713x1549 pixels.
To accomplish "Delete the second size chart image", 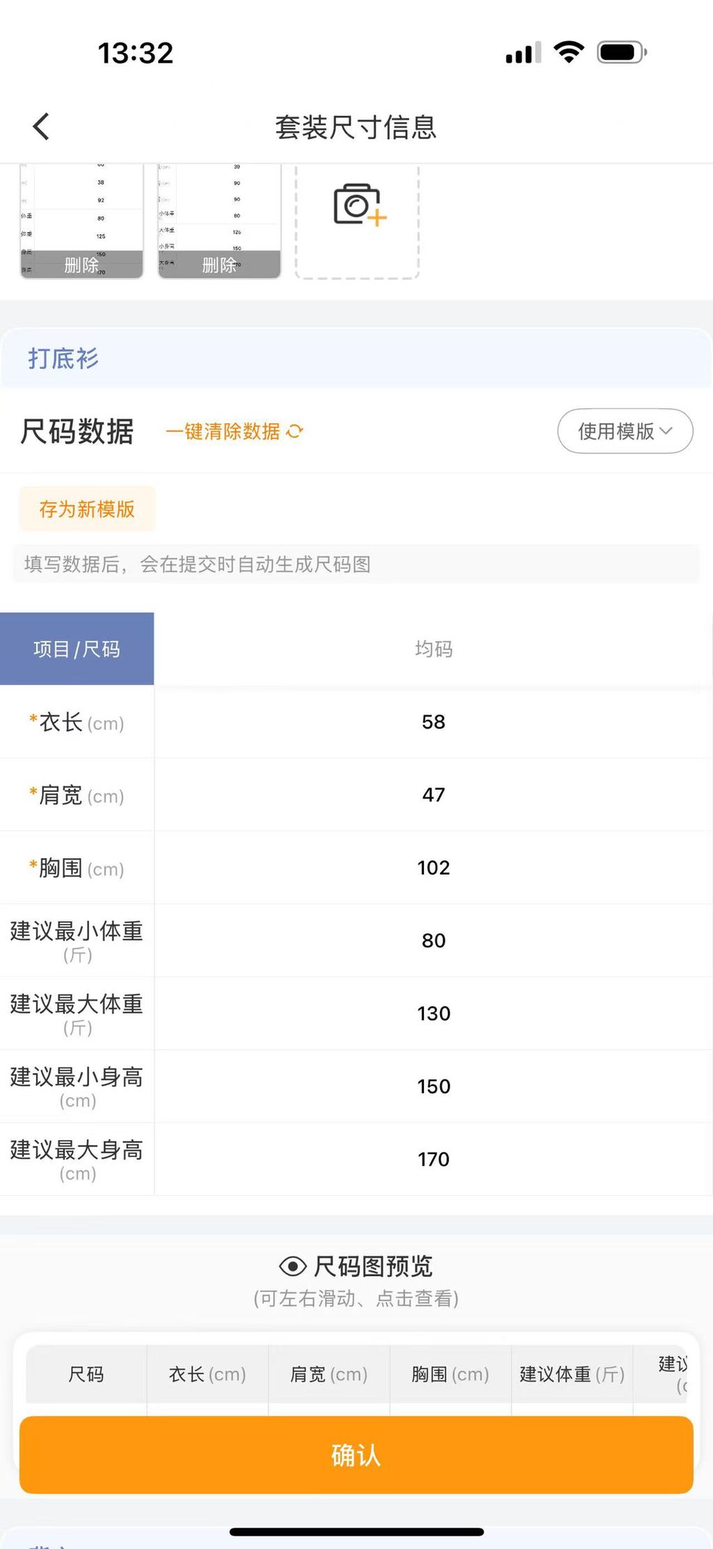I will coord(219,265).
